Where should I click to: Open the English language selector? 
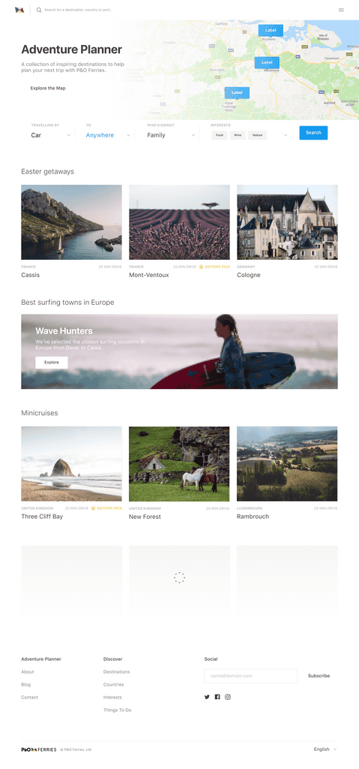click(325, 749)
